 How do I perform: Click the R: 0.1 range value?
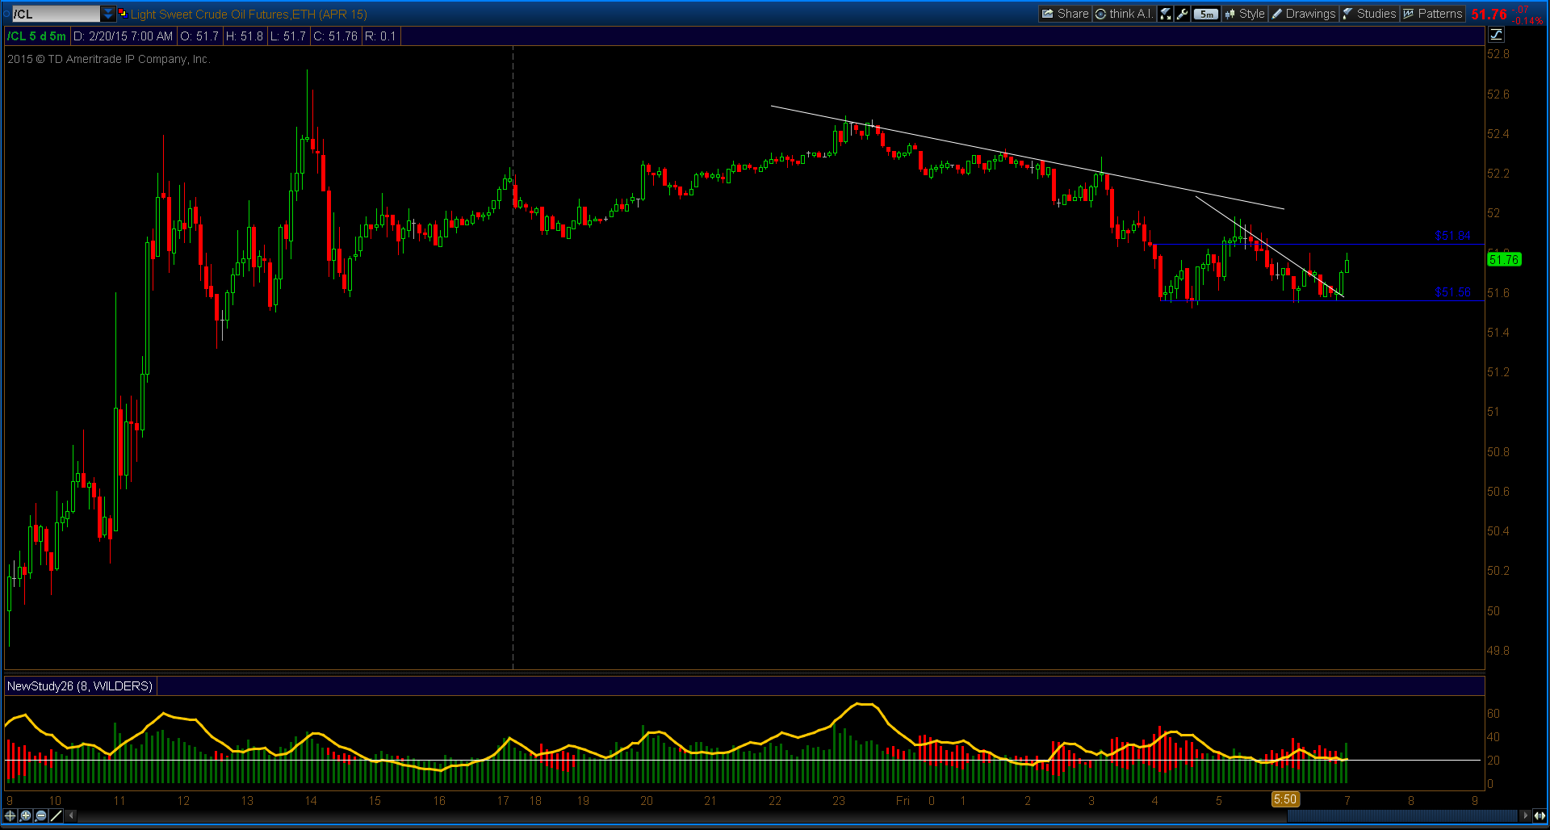point(380,36)
